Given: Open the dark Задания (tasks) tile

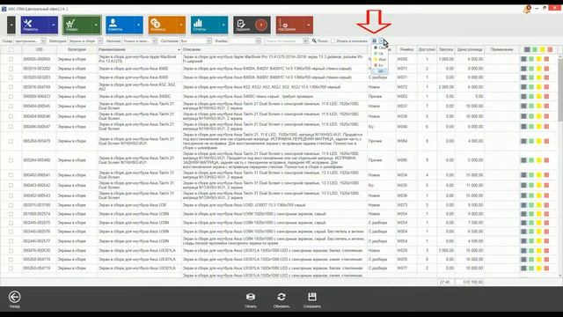Looking at the screenshot, I should (252, 25).
